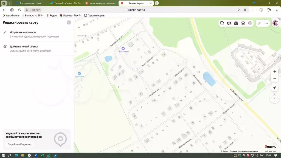Go back to previous page
The width and height of the screenshot is (281, 158).
4,10
